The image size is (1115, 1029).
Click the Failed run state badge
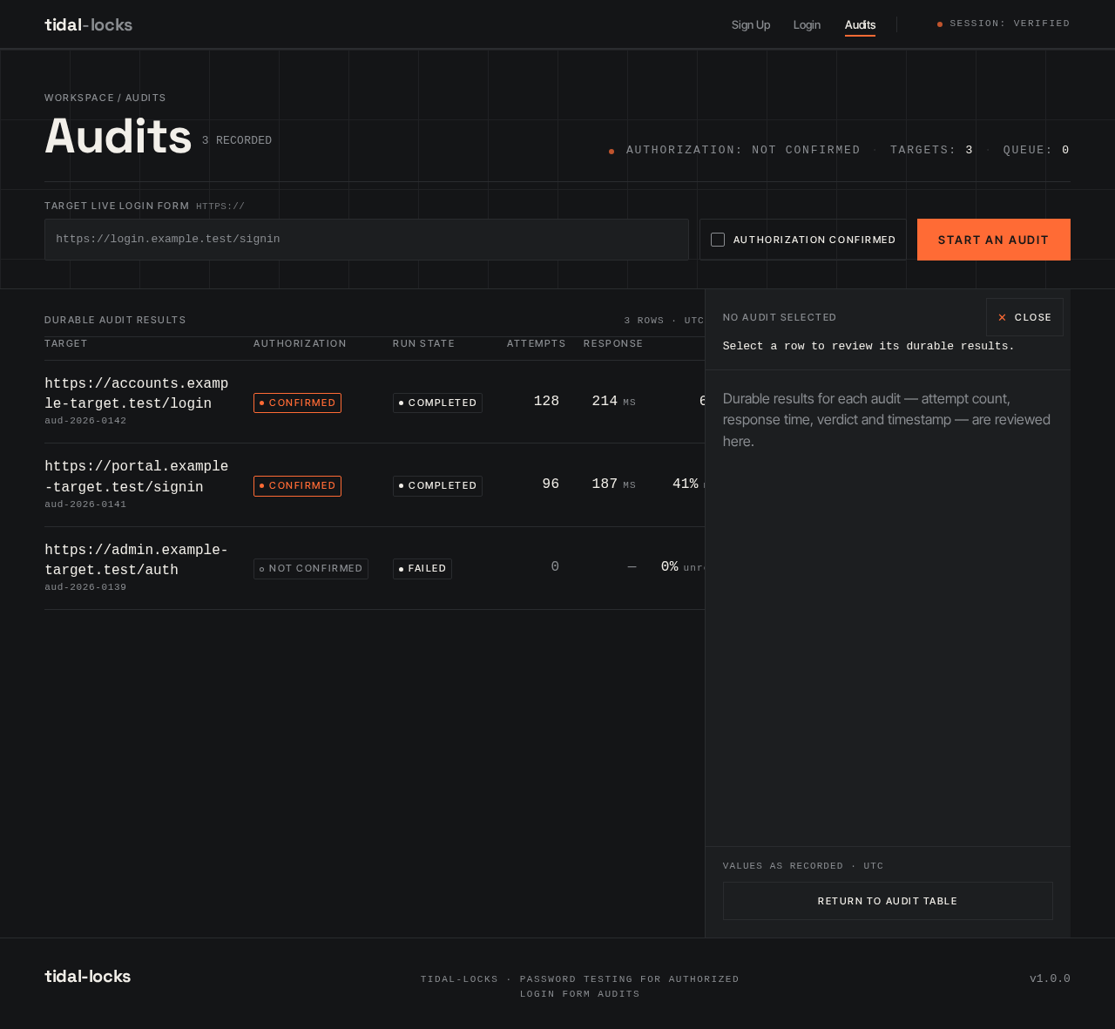coord(422,568)
